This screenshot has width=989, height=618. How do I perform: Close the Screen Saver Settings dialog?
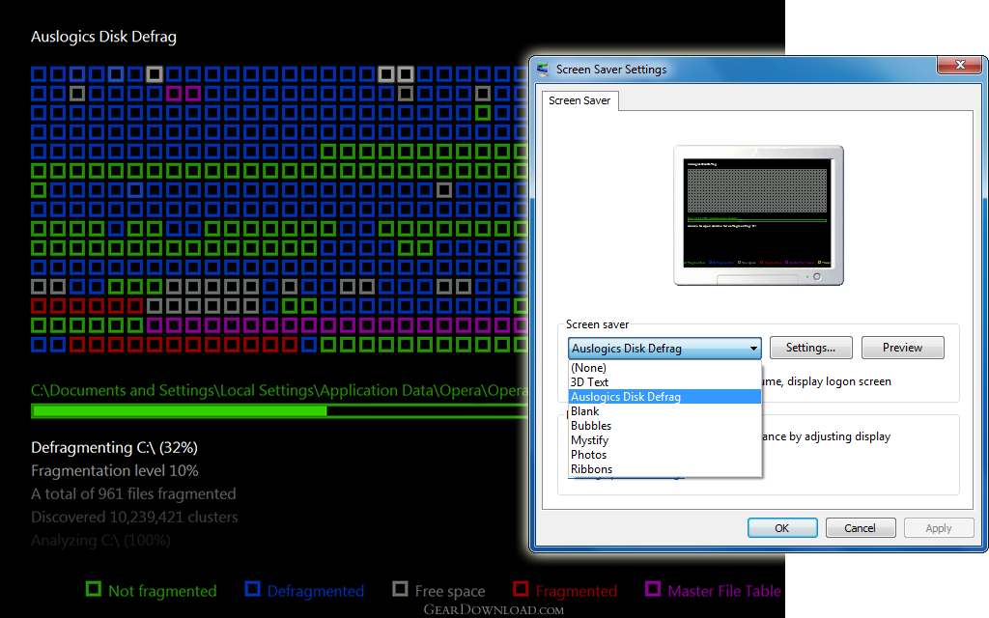pos(960,65)
